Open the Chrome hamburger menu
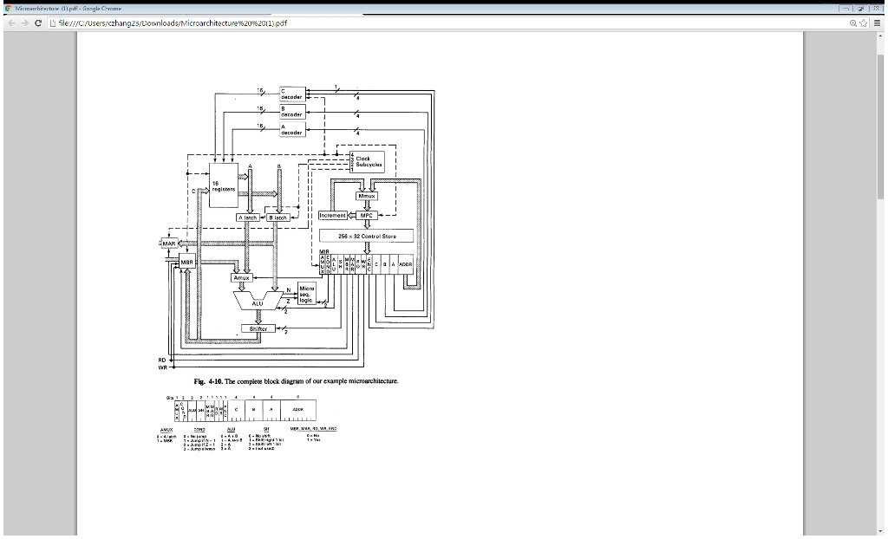This screenshot has height=539, width=888. [878, 23]
